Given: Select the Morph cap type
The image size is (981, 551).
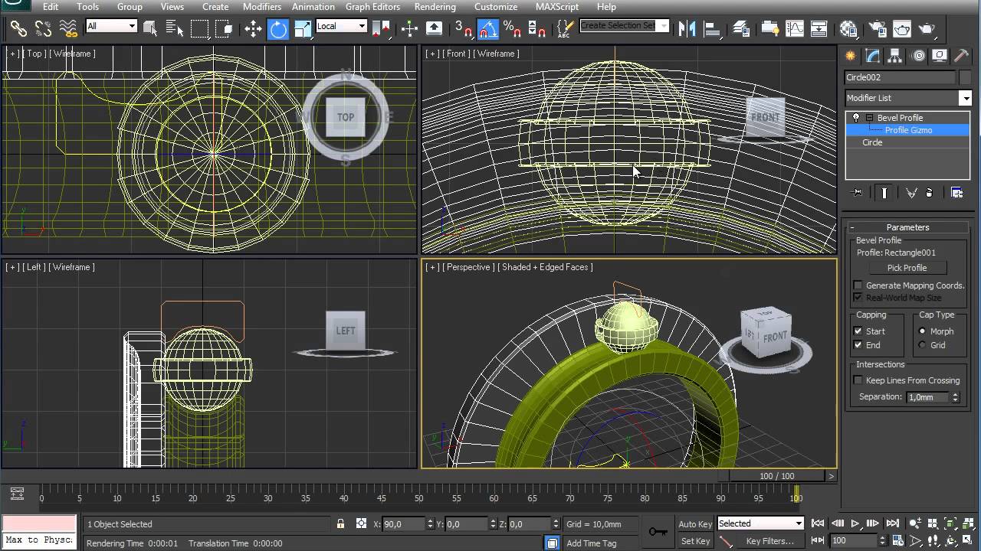Looking at the screenshot, I should (x=922, y=331).
